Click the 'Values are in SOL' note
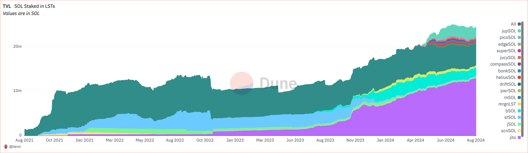 pyautogui.click(x=21, y=13)
